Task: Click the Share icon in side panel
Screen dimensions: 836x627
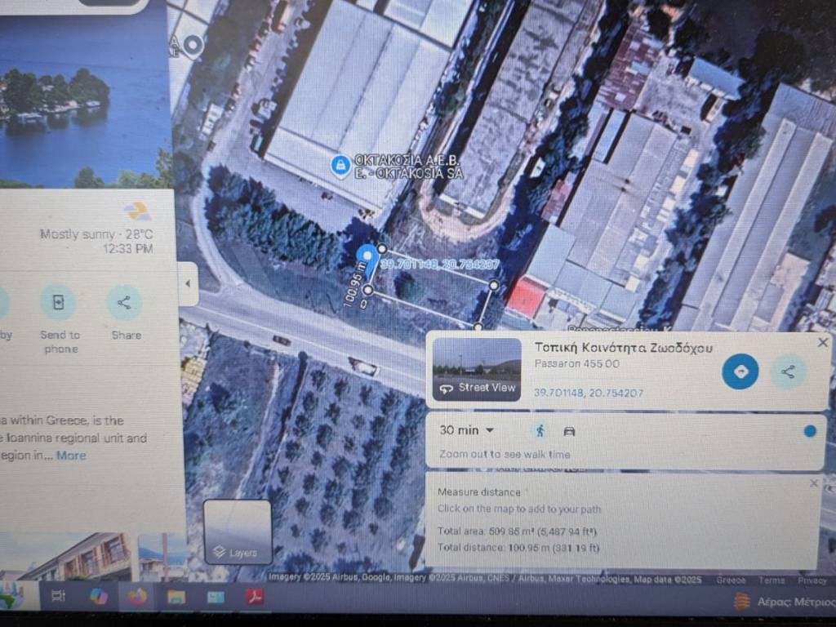Action: [124, 303]
